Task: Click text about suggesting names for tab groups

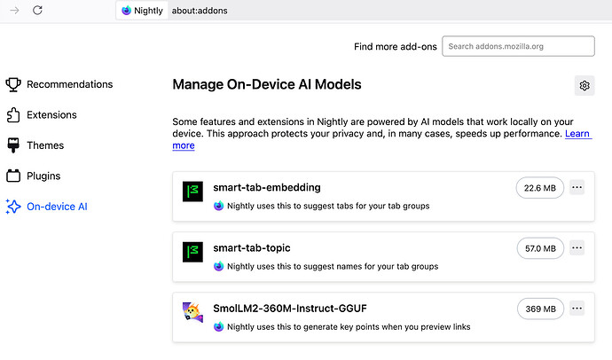Action: coord(333,266)
